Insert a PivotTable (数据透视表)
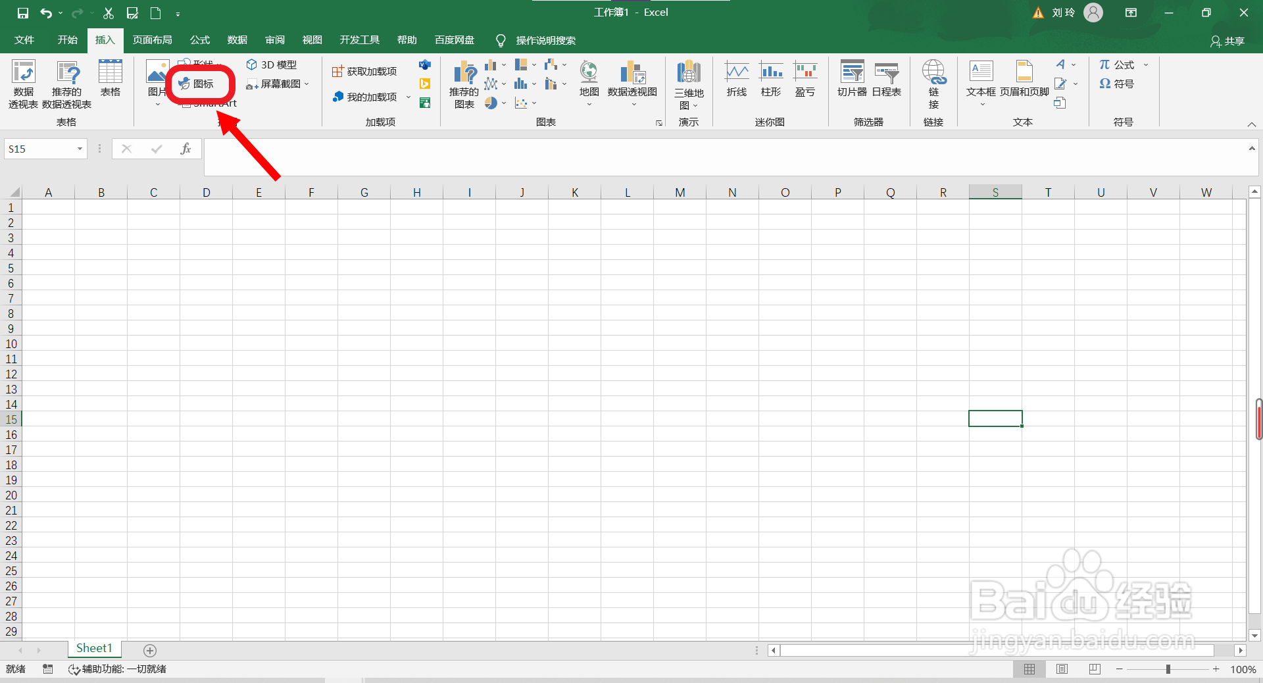This screenshot has height=683, width=1263. tap(23, 84)
